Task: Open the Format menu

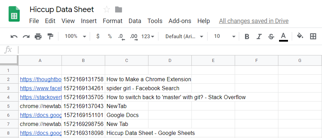Action: tap(112, 21)
